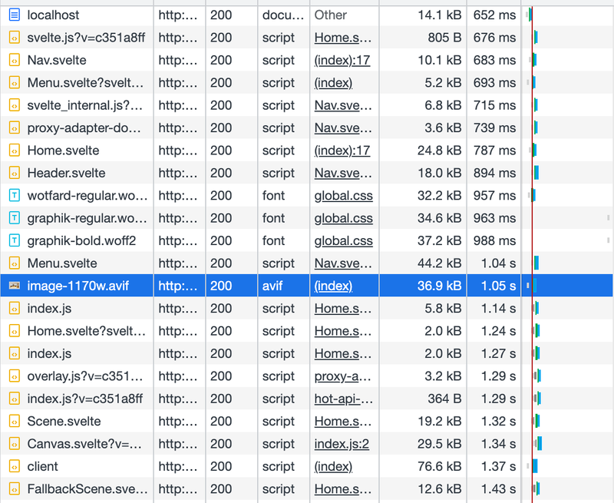Click the script icon of overlay.js row
The image size is (614, 503).
[x=15, y=376]
